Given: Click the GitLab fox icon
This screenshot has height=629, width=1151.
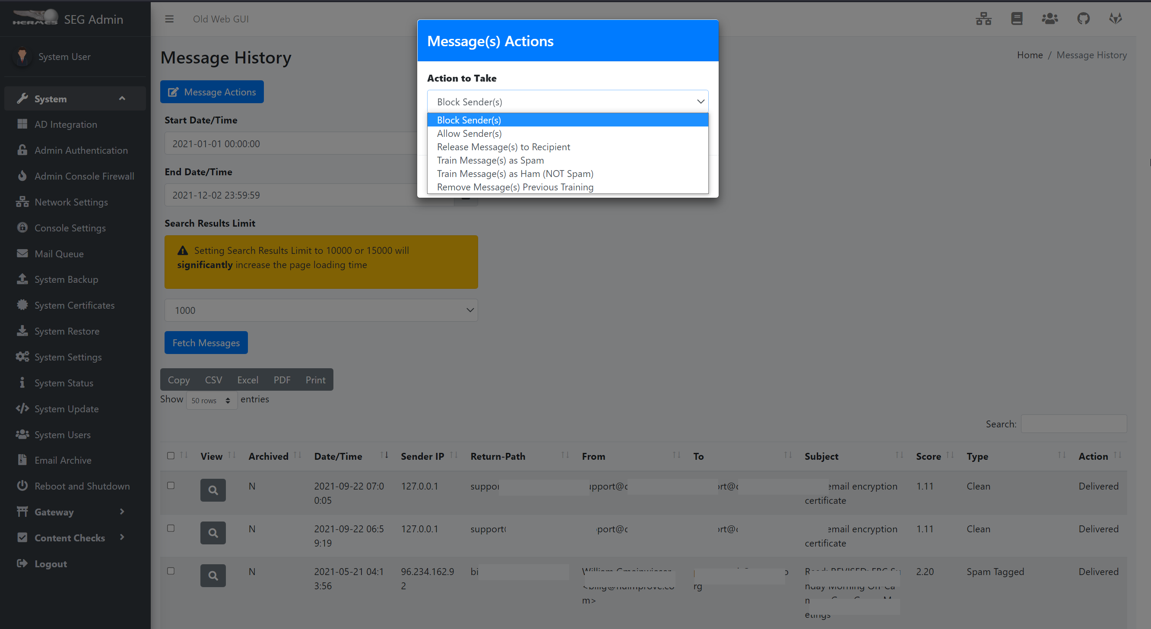Looking at the screenshot, I should click(x=1115, y=19).
